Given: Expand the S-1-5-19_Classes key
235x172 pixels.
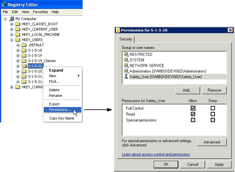Looking at the screenshot, I should pos(18,61).
